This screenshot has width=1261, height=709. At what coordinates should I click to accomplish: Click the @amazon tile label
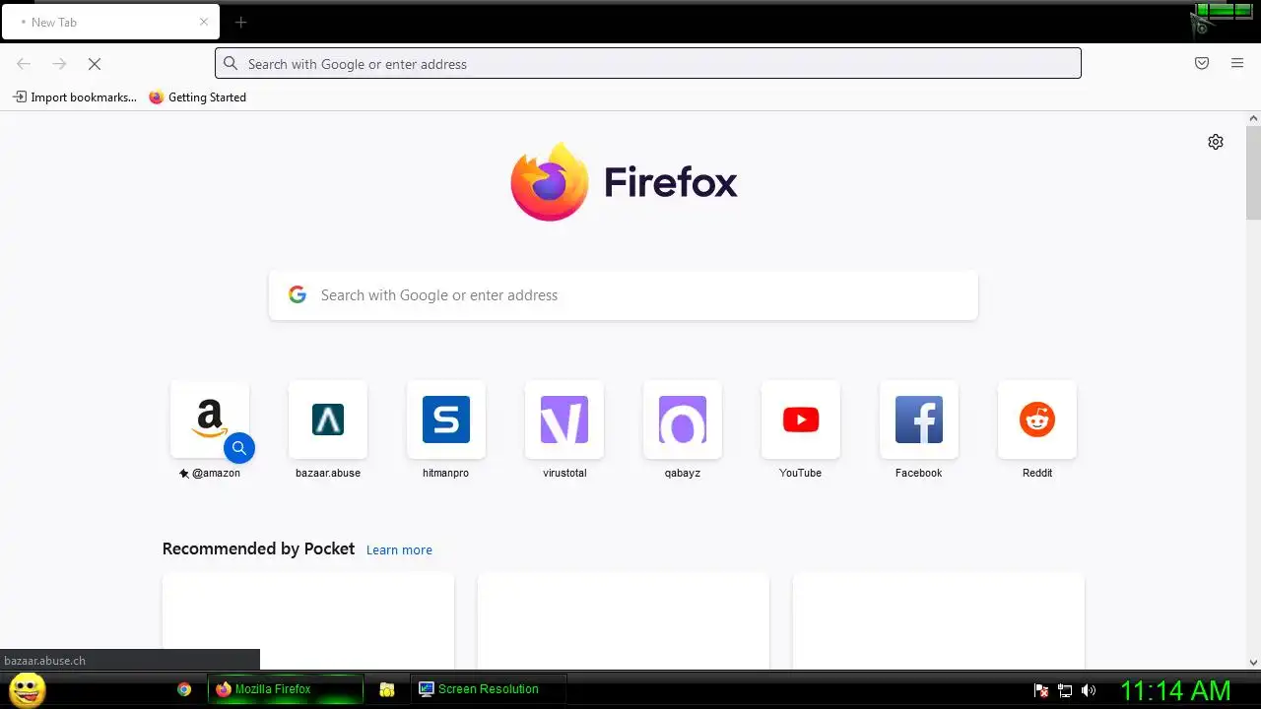[x=210, y=473]
